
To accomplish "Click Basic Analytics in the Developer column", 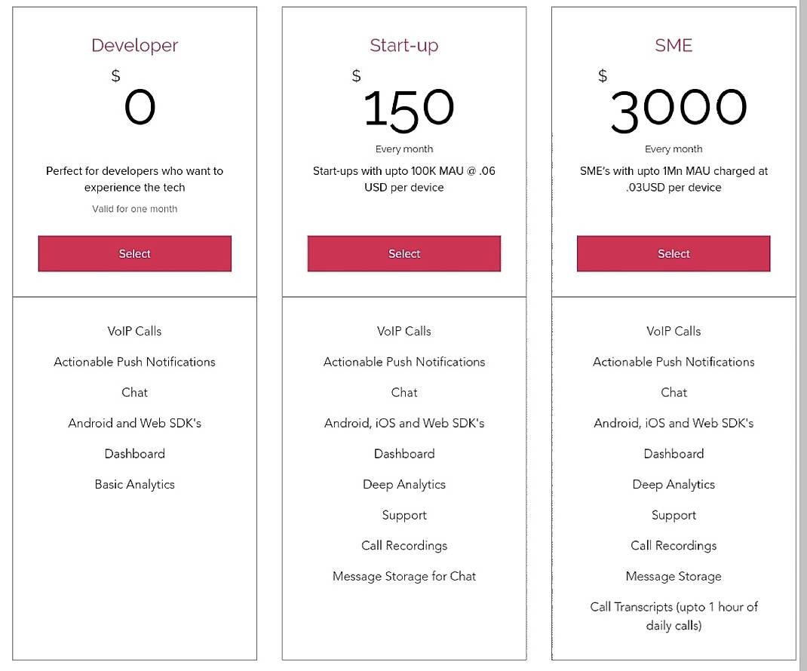I will click(134, 484).
